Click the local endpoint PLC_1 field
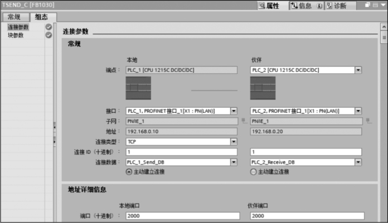The height and width of the screenshot is (223, 388). [x=181, y=70]
